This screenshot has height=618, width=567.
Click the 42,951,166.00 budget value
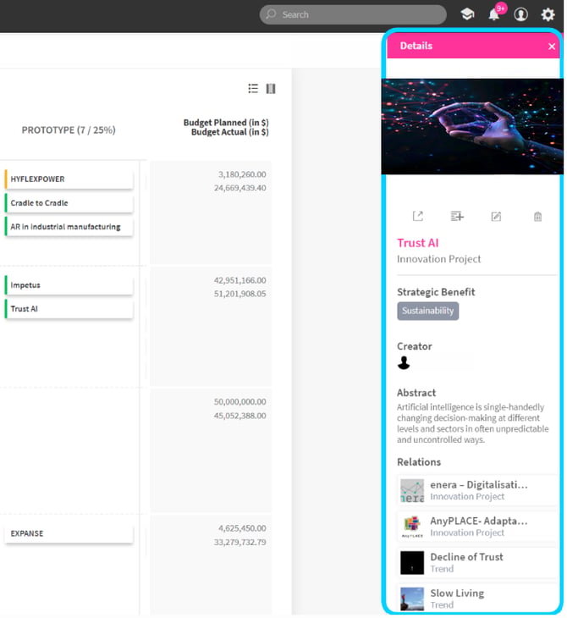(240, 280)
